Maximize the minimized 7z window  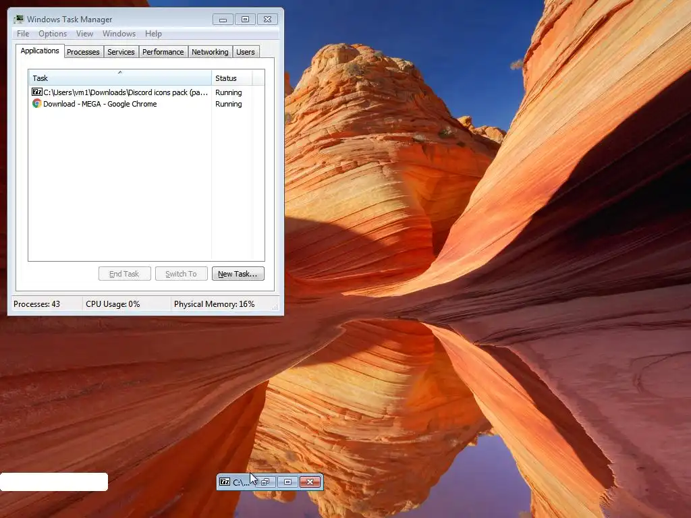point(287,482)
